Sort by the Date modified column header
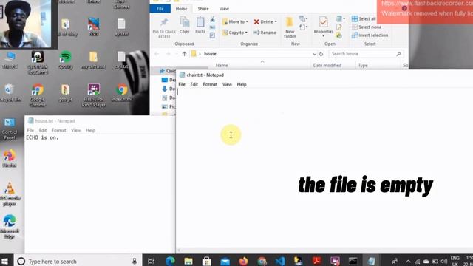The height and width of the screenshot is (266, 473). coord(327,65)
